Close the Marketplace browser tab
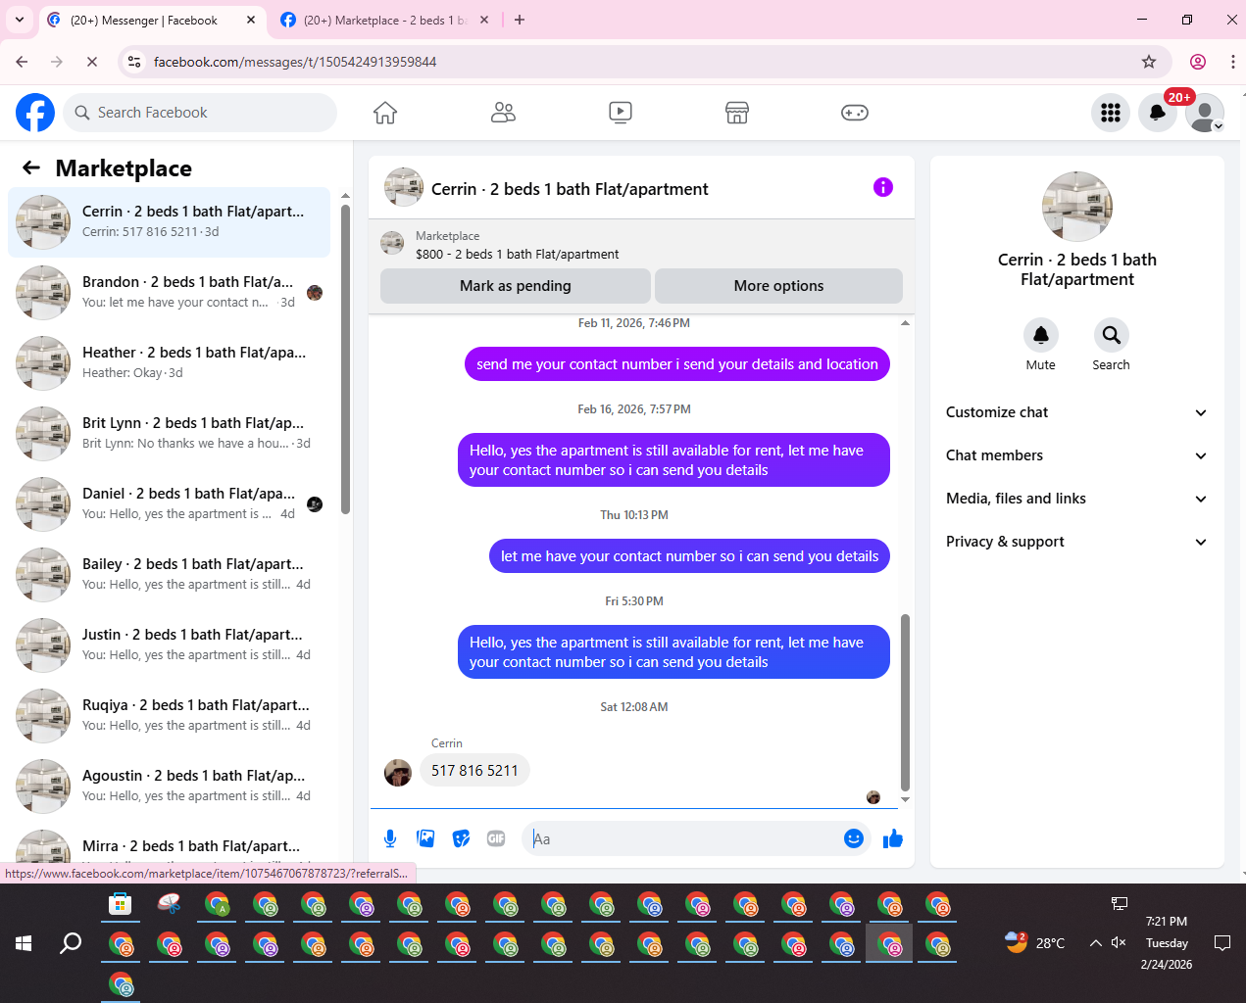 tap(484, 20)
